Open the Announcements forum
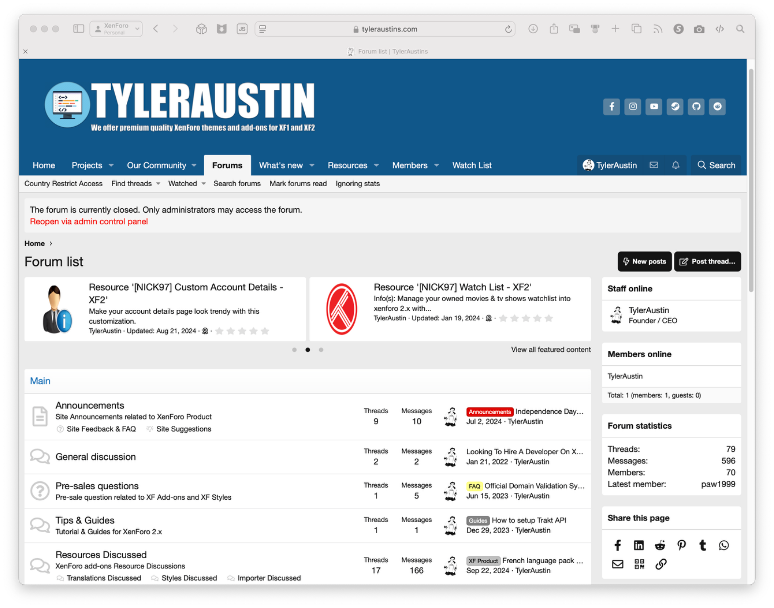Screen dimensions: 774x608 point(90,405)
